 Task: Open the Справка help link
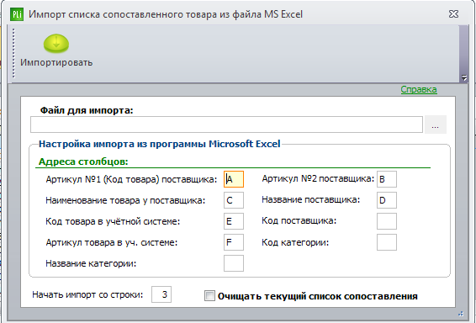click(419, 89)
